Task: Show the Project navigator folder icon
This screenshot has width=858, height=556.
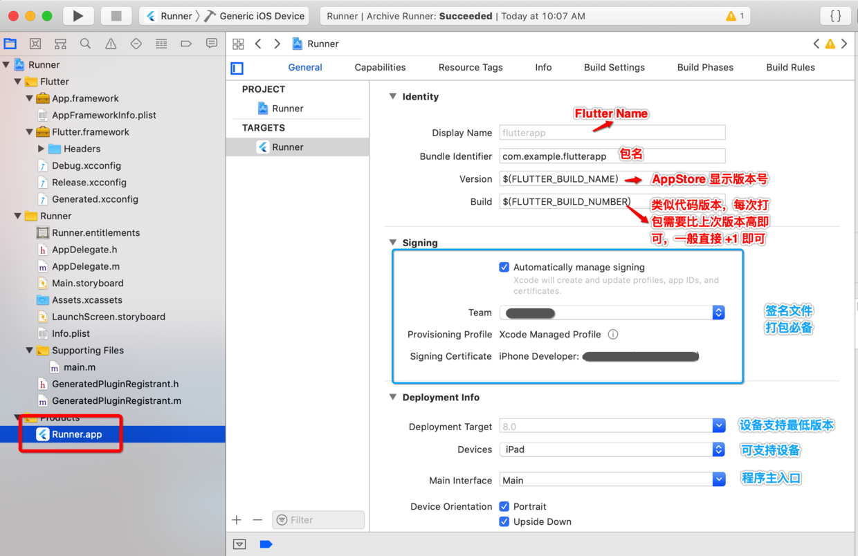Action: click(x=10, y=44)
